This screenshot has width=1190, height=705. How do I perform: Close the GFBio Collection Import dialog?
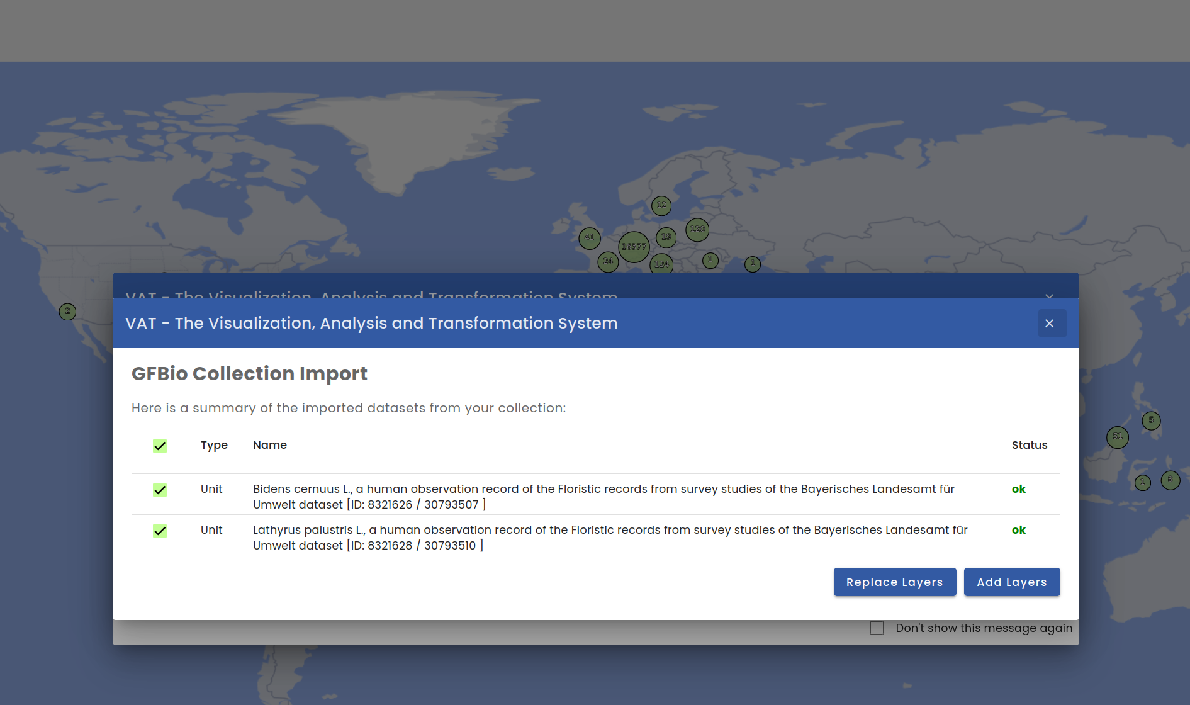[1052, 323]
